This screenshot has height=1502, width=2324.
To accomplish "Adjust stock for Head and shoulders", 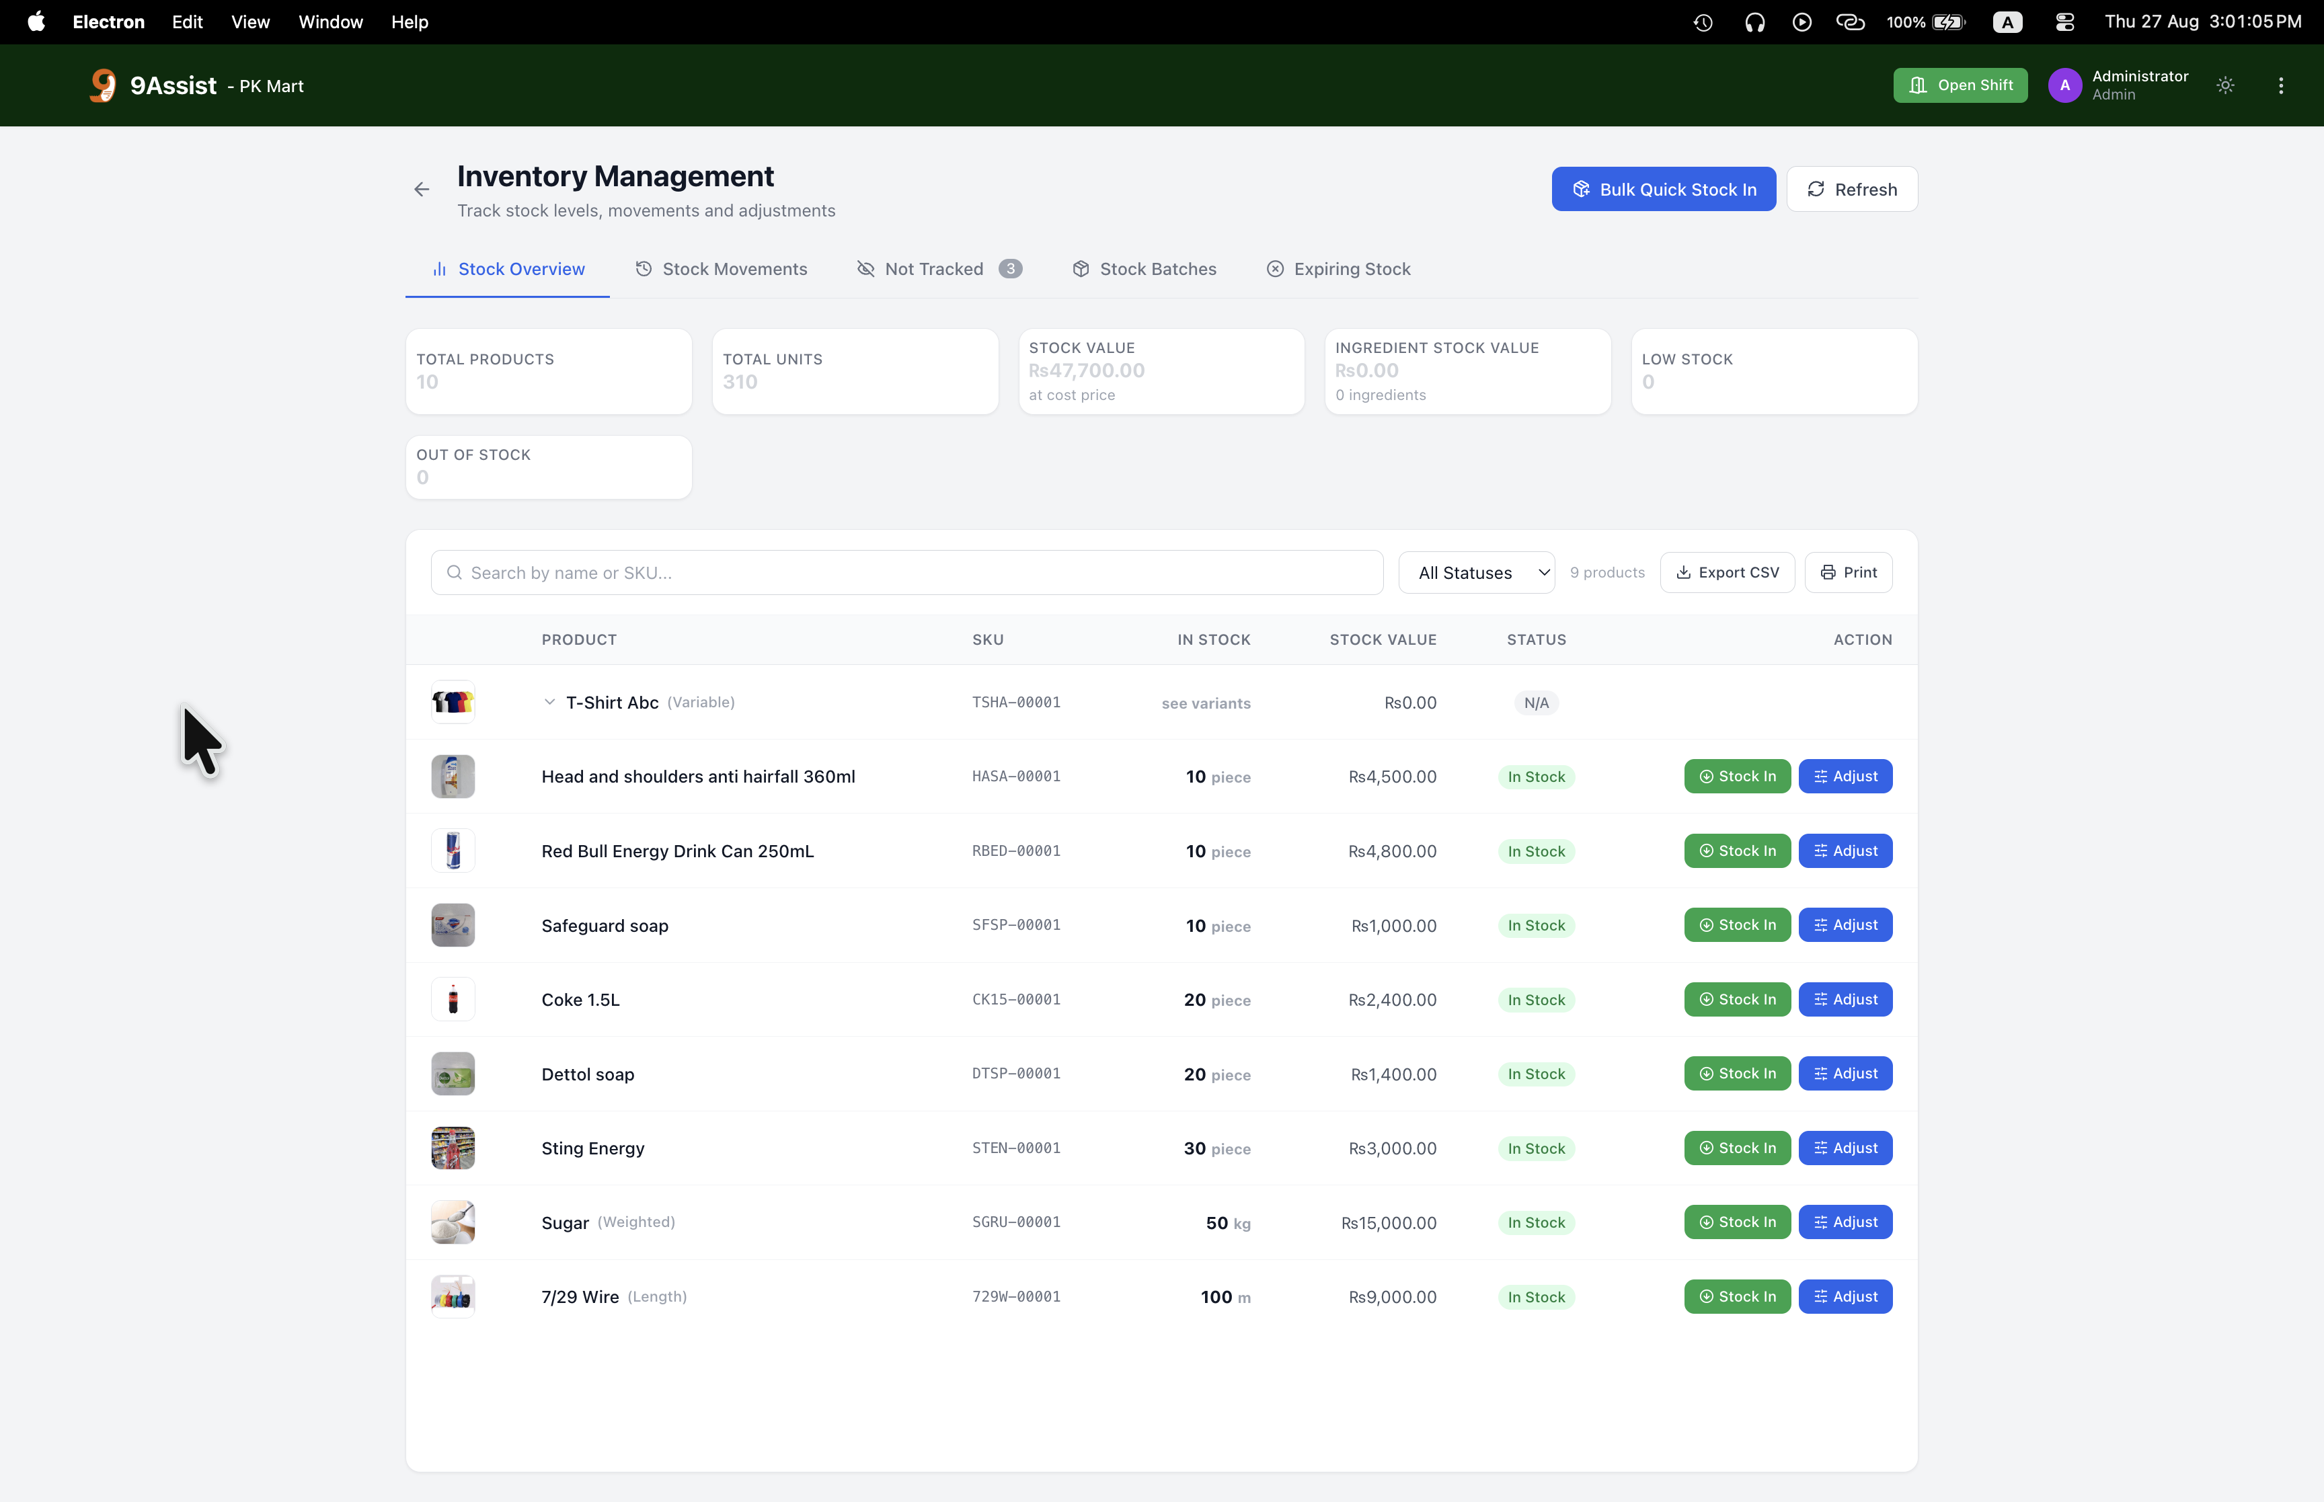I will click(1845, 777).
